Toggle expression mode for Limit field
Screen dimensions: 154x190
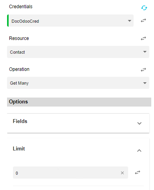138,172
